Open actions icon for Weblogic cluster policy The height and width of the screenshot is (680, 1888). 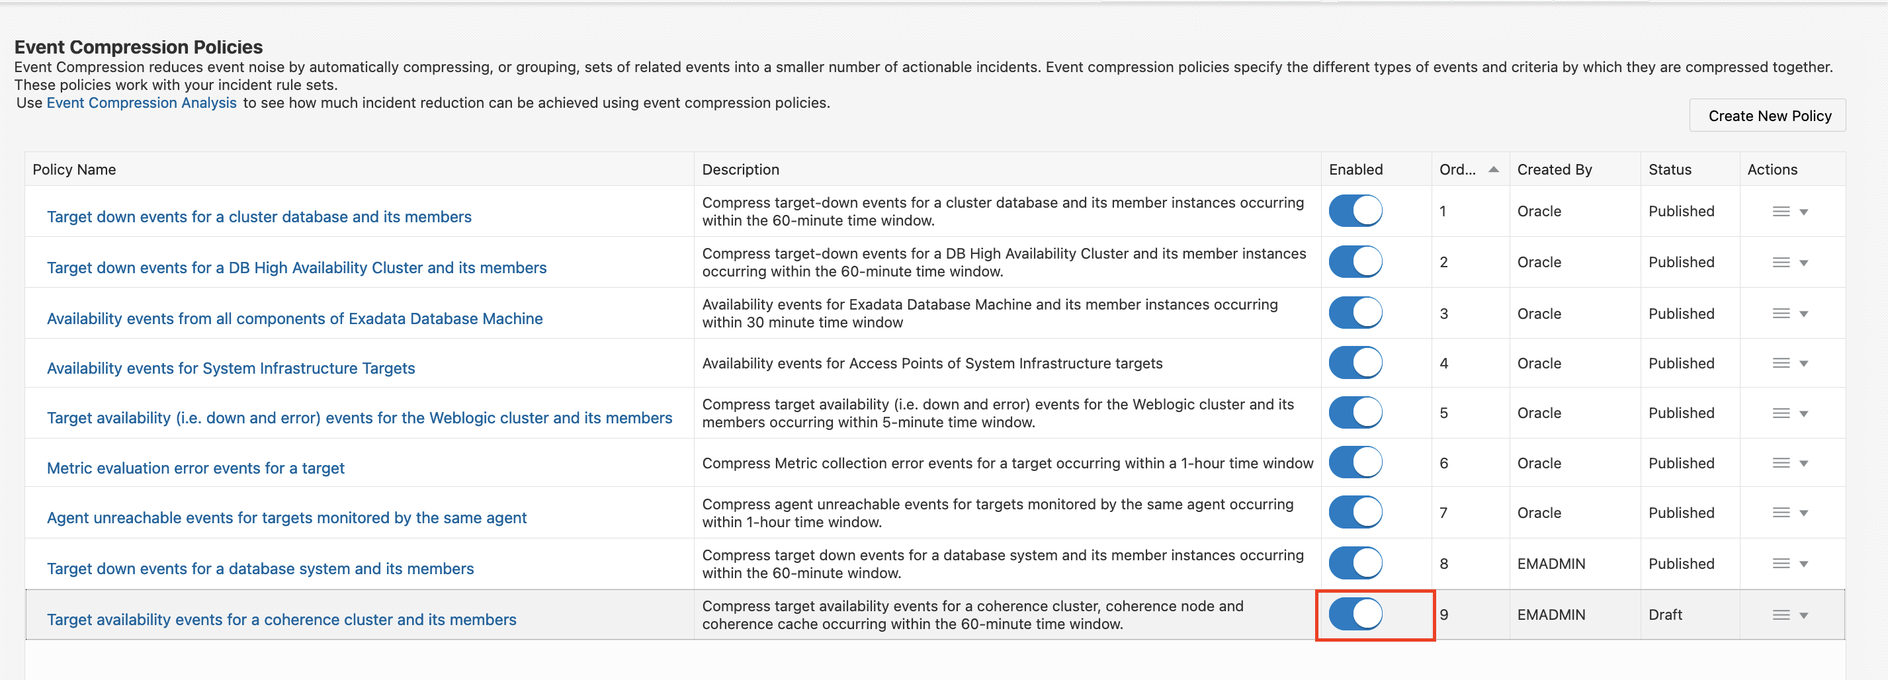point(1781,413)
